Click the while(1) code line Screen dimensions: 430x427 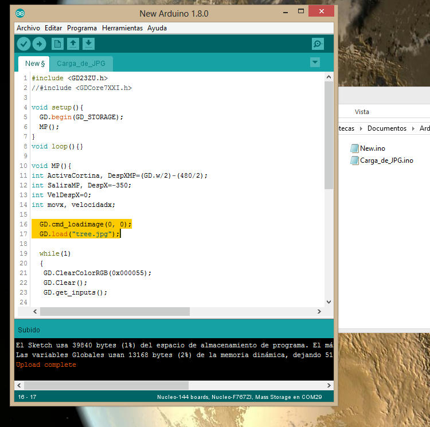(55, 253)
